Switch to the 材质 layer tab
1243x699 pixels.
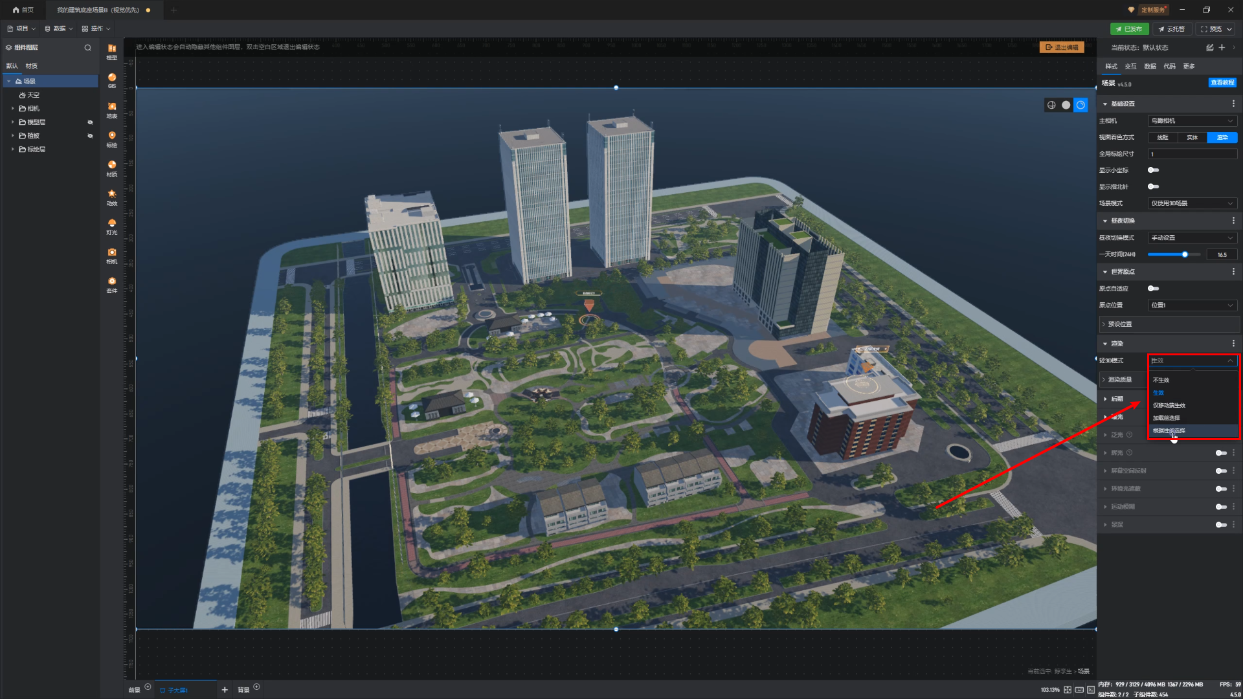[31, 66]
